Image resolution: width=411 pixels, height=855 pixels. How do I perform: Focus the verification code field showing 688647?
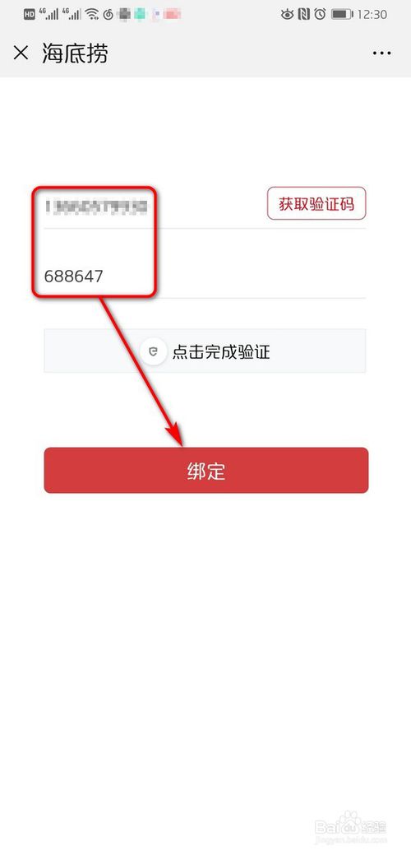[x=205, y=276]
